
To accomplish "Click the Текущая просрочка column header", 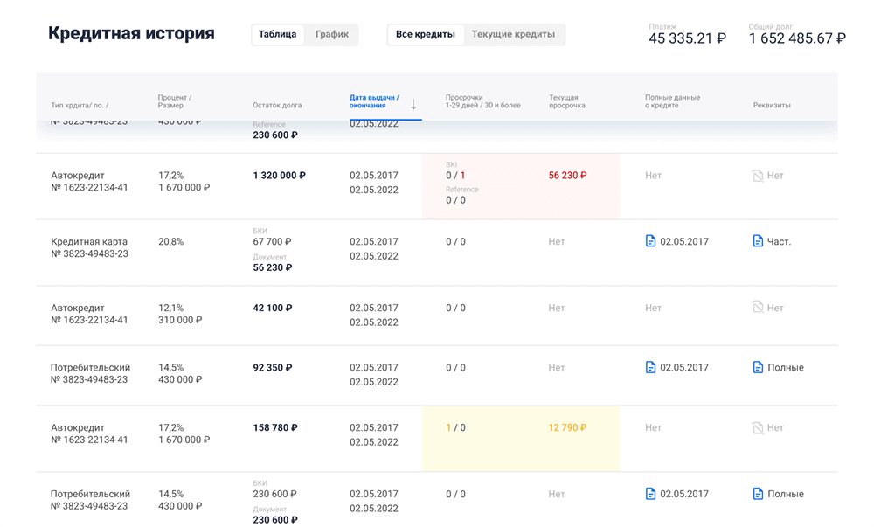I will [566, 101].
